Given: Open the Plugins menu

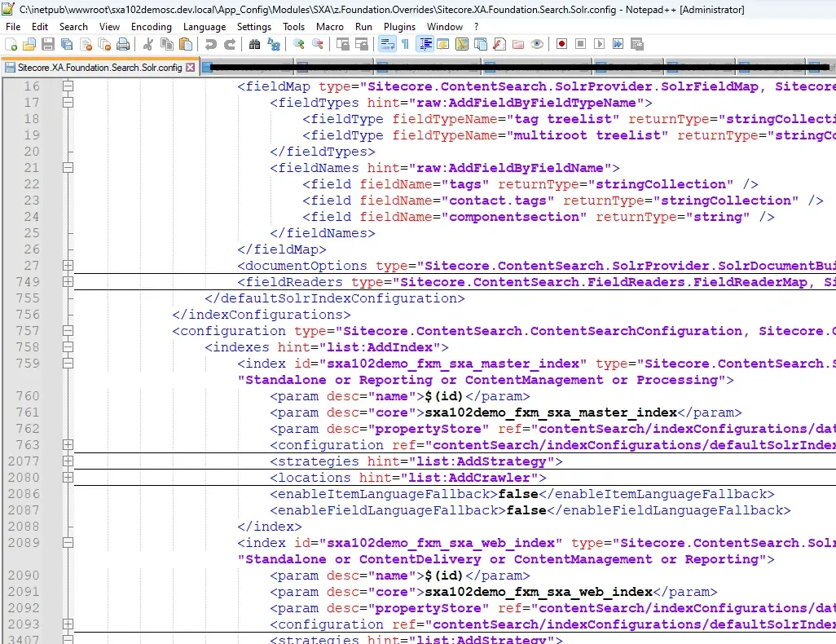Looking at the screenshot, I should pyautogui.click(x=399, y=27).
